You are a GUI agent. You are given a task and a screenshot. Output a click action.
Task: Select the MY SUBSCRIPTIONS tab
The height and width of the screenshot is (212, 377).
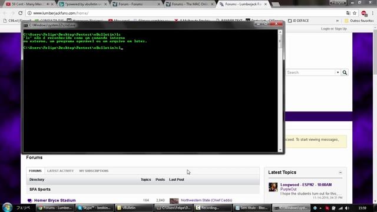click(x=94, y=171)
